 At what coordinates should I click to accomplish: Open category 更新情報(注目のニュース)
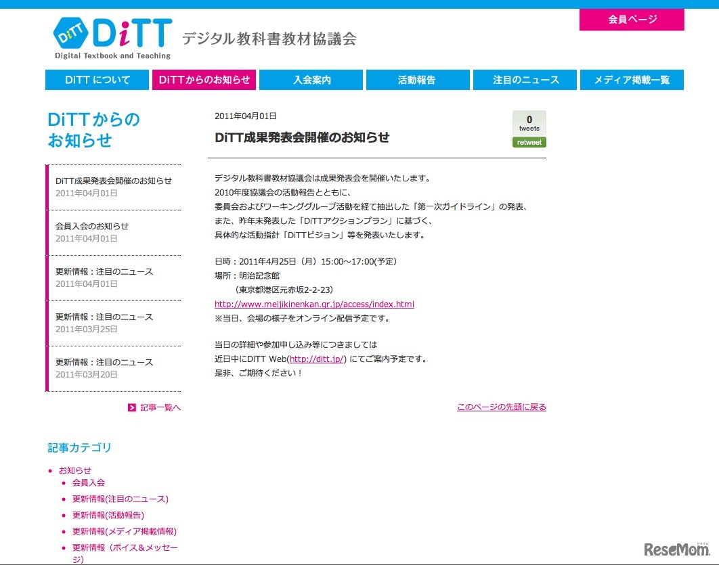coord(120,499)
